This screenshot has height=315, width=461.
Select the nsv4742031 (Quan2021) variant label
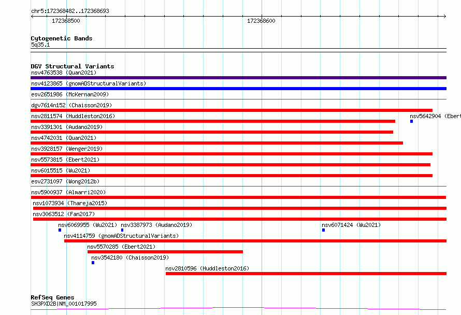(x=64, y=138)
